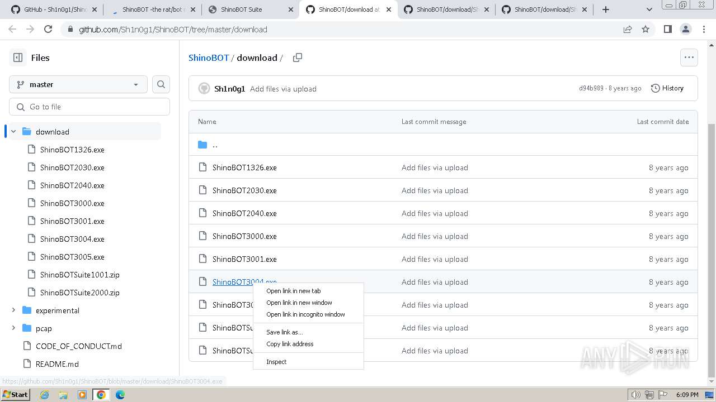Open the three-dots more options button
This screenshot has width=716, height=402.
point(689,58)
